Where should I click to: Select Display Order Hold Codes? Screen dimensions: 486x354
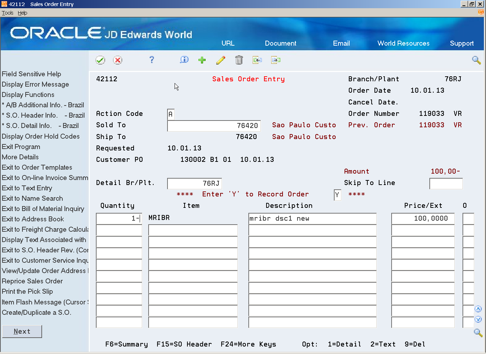(41, 136)
